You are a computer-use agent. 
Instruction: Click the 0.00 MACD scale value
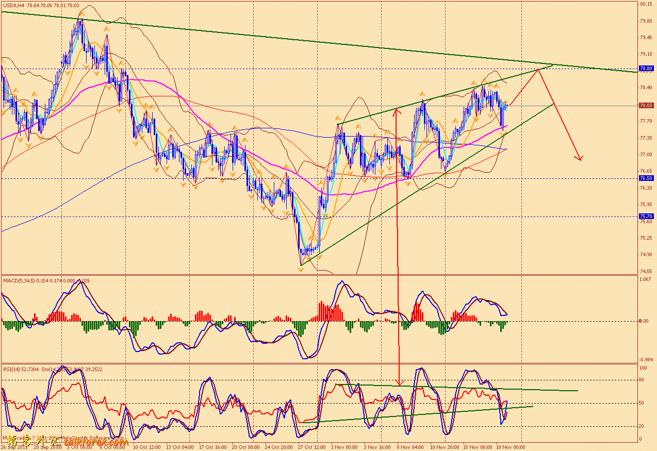point(644,321)
